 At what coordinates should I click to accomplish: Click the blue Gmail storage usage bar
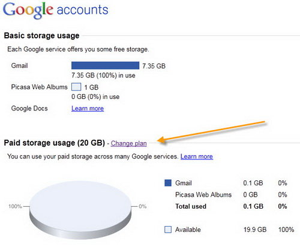point(105,65)
